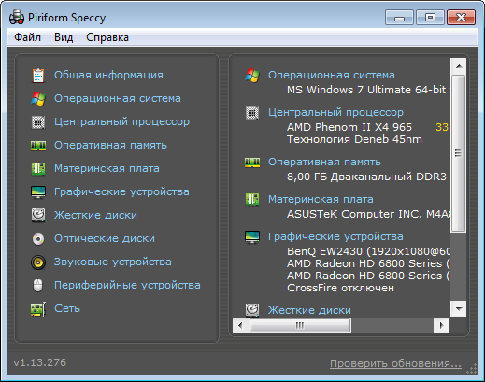Click the Оптические диски CD icon
The height and width of the screenshot is (382, 485).
tap(38, 239)
